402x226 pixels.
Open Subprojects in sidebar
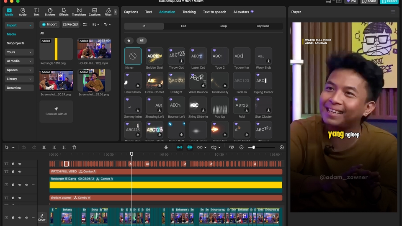(15, 43)
